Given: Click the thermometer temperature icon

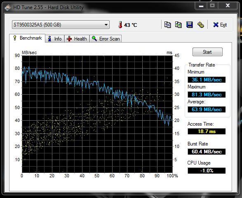Looking at the screenshot, I should (x=120, y=25).
